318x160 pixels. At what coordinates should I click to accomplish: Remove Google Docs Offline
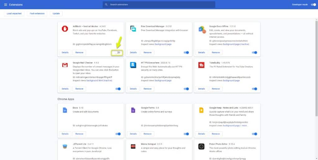pos(216,53)
